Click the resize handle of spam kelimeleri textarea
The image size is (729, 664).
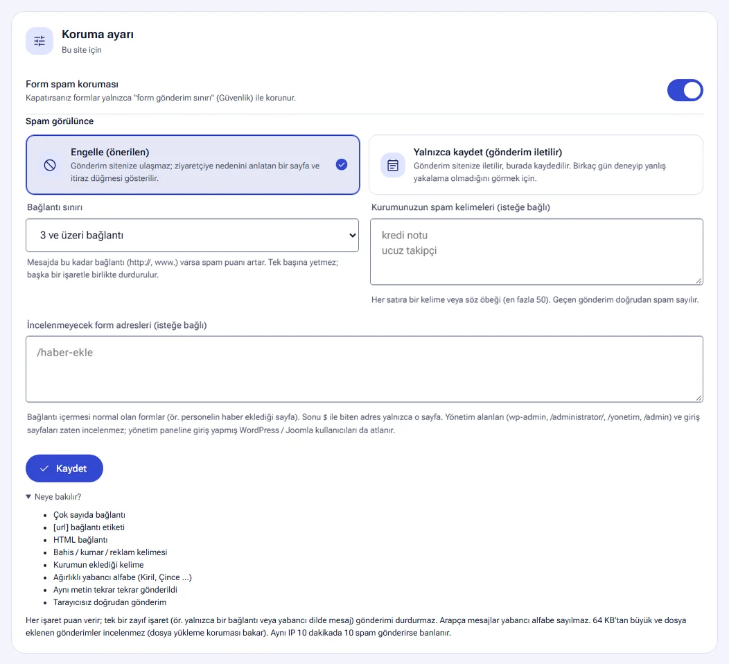tap(699, 281)
